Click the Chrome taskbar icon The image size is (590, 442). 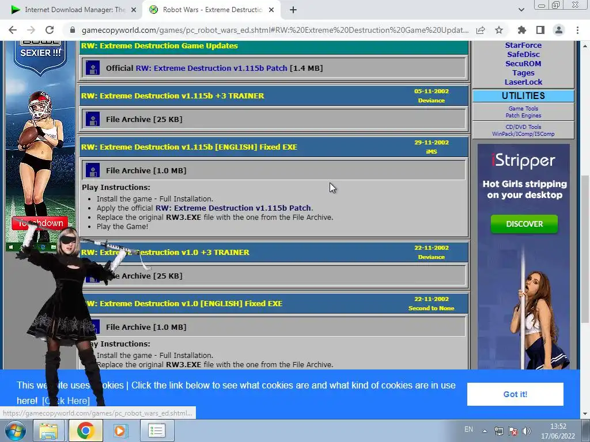(x=85, y=430)
